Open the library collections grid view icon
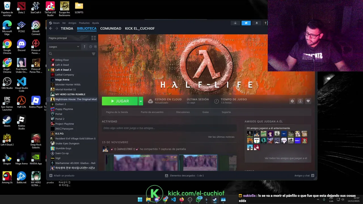This screenshot has height=204, width=363. click(94, 38)
